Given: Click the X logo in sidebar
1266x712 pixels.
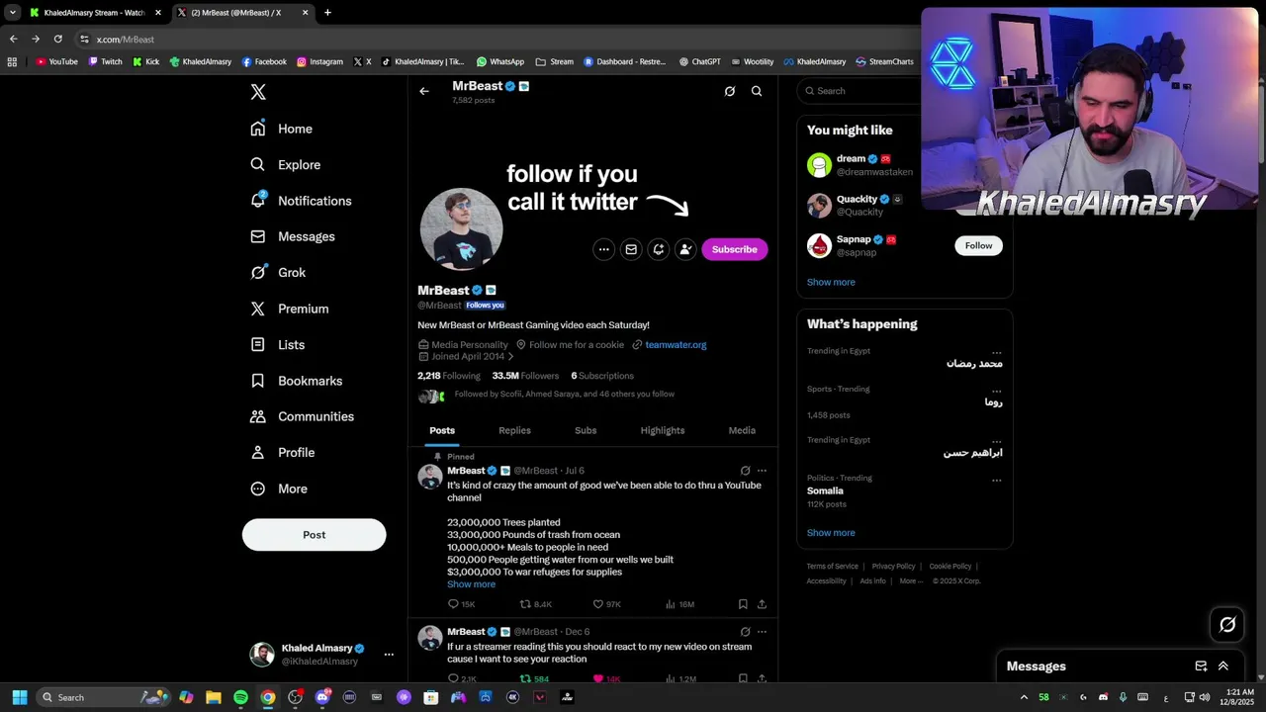Looking at the screenshot, I should tap(258, 92).
